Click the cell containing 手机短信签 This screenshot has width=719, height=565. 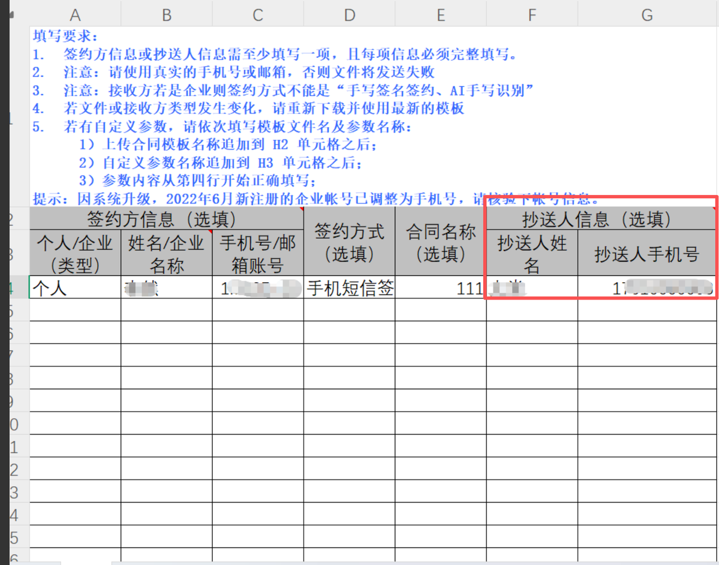pos(349,288)
